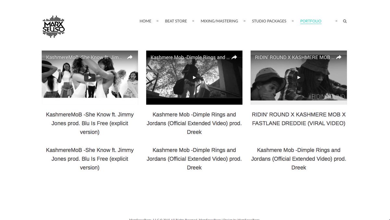Select the Portfolio menu item
Viewport: 390px width, 220px height.
(311, 21)
